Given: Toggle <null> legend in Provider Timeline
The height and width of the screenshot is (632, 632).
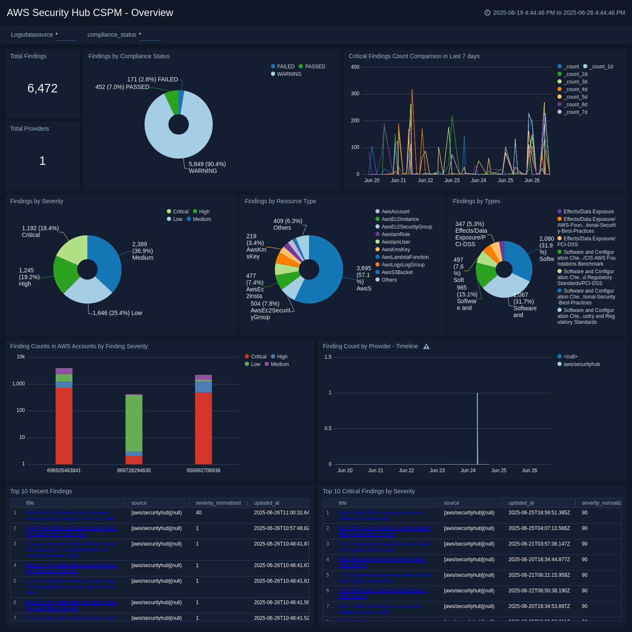Looking at the screenshot, I should point(567,357).
